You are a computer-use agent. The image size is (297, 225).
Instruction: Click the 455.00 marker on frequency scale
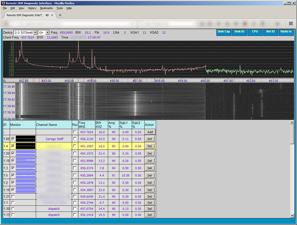coord(92,81)
